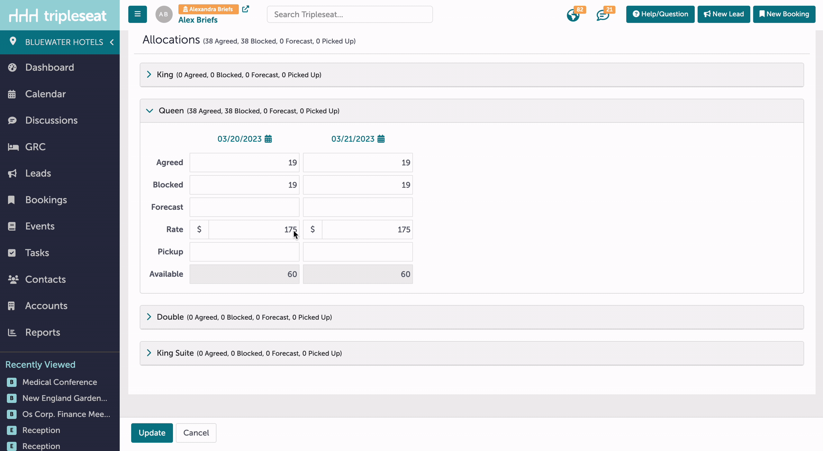Click the GRC bed icon
This screenshot has height=451, width=823.
point(13,147)
